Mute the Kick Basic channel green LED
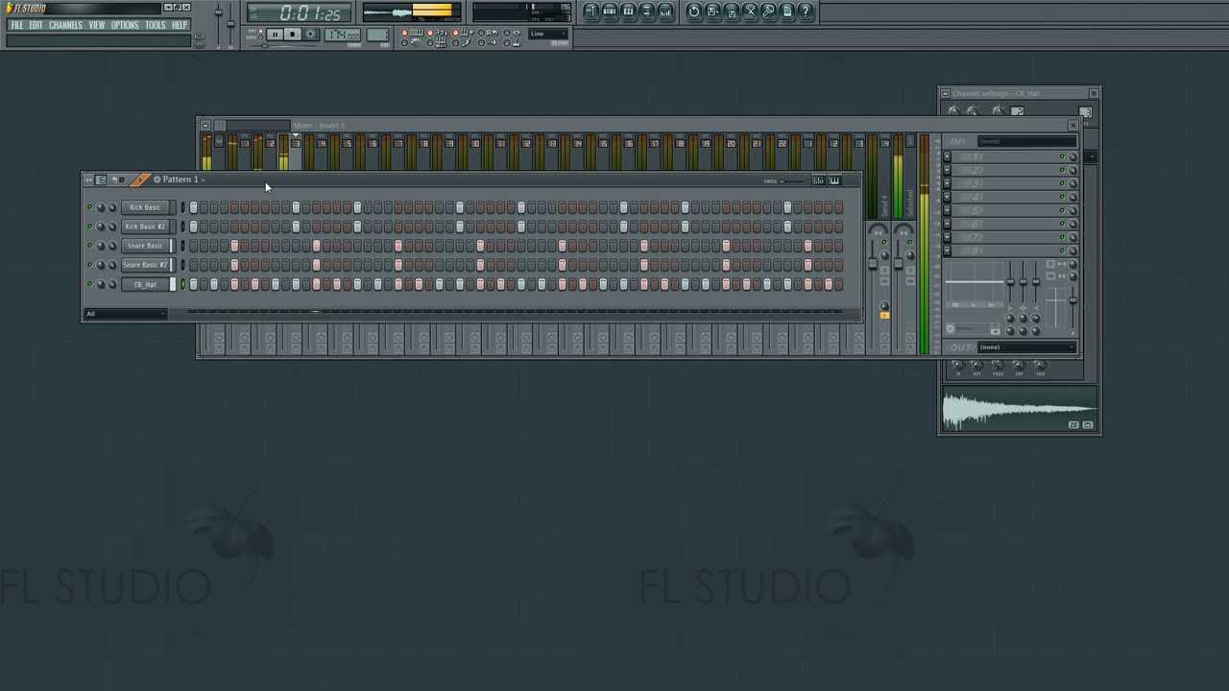Viewport: 1229px width, 691px height. (x=90, y=207)
